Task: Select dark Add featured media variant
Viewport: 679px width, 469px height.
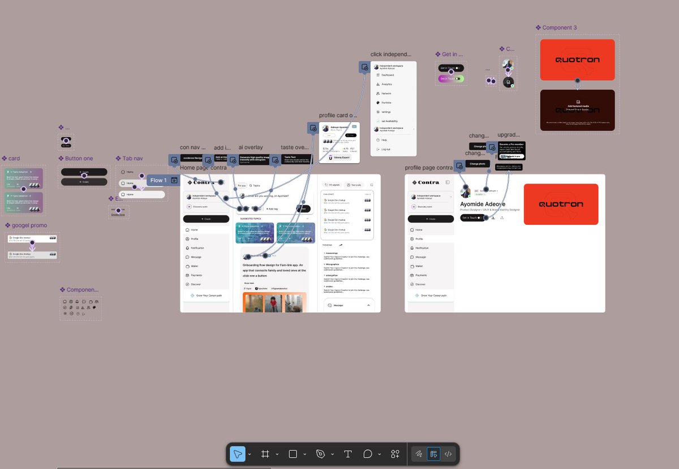Action: [x=577, y=110]
